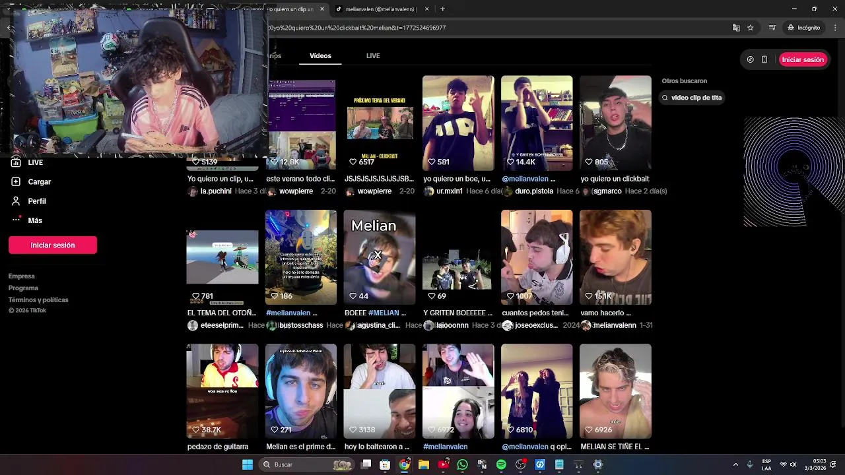Click the Incógnito profile indicator

click(x=803, y=28)
